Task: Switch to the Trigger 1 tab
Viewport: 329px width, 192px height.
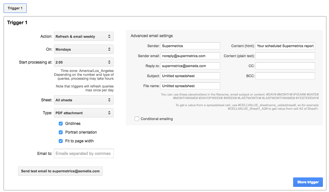Action: [x=15, y=8]
